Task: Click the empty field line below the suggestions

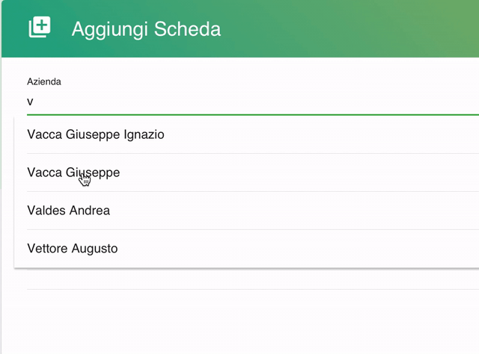Action: tap(253, 289)
